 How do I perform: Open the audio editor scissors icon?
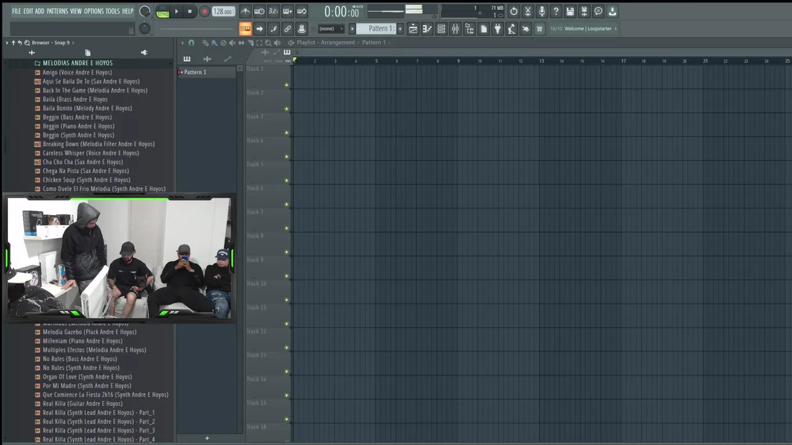(x=528, y=11)
